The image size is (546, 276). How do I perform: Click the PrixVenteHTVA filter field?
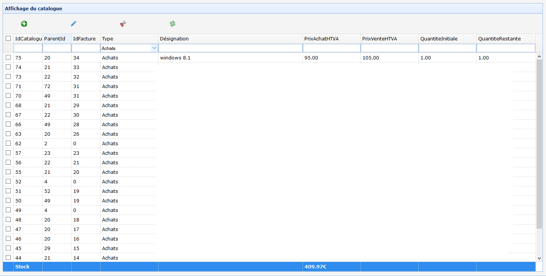[x=389, y=48]
